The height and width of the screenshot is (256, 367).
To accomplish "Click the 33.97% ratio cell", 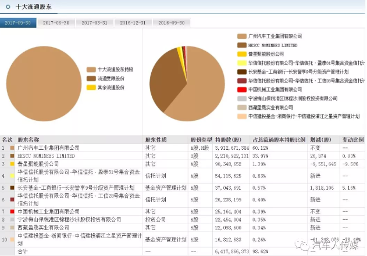I will point(260,156).
